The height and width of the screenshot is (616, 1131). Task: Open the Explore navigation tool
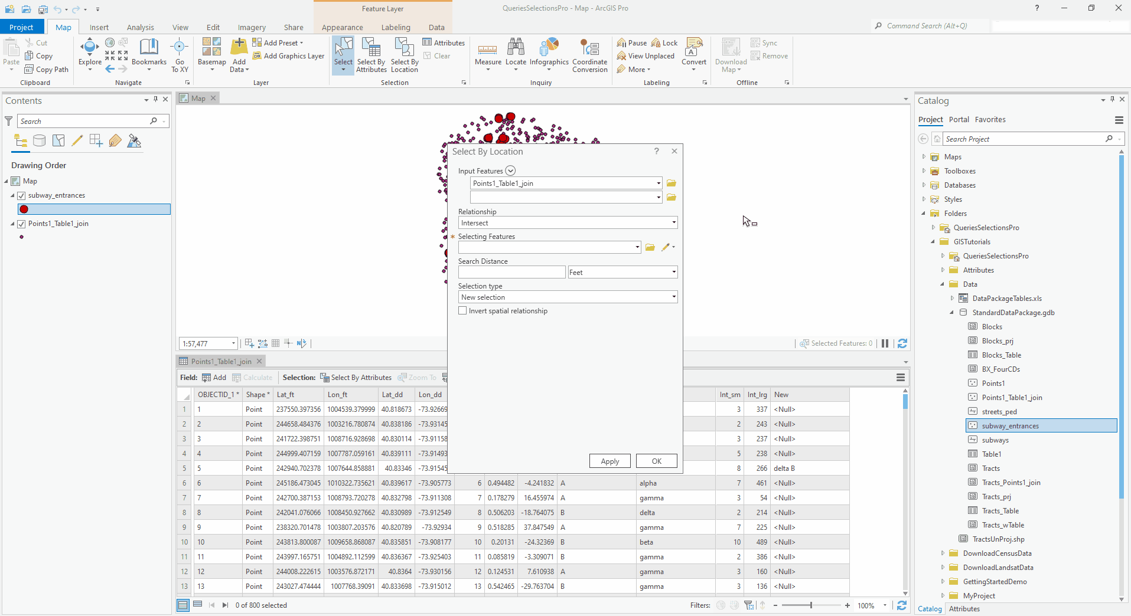point(90,54)
